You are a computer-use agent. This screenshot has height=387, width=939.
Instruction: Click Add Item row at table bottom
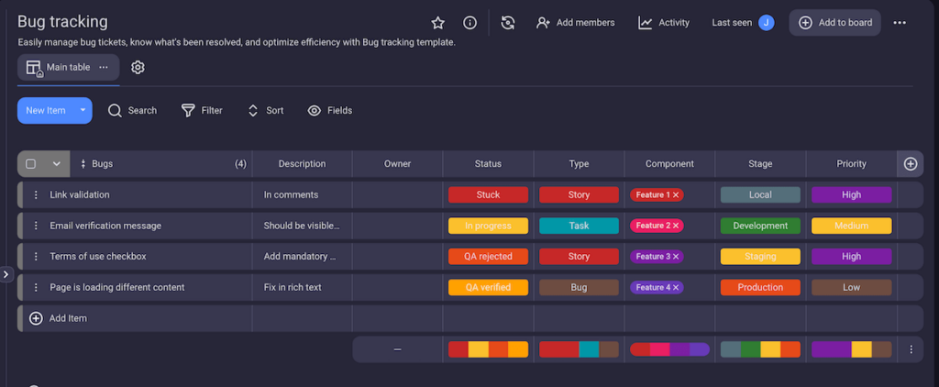(x=67, y=318)
